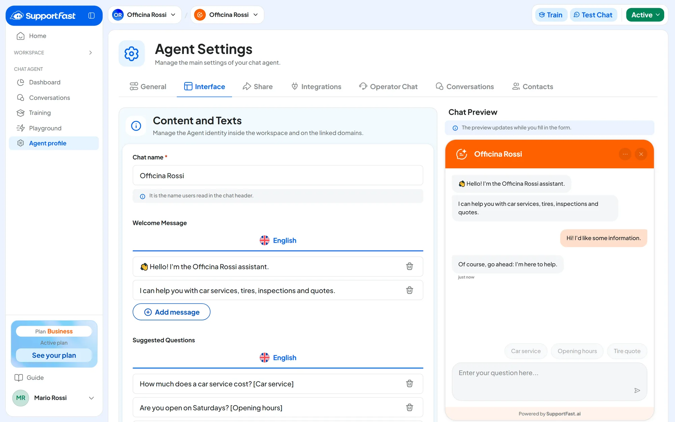
Task: Click the SupportFast logo
Action: 43,16
